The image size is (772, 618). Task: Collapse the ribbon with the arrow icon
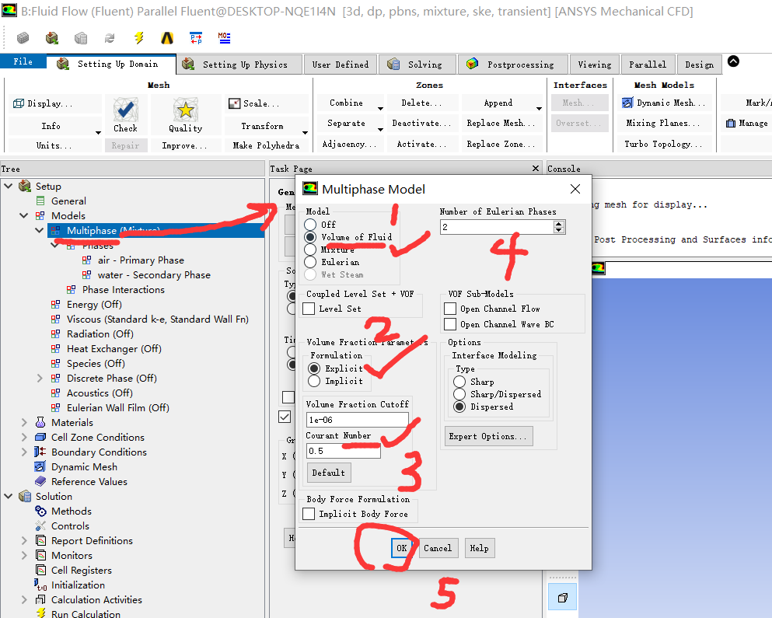click(733, 61)
